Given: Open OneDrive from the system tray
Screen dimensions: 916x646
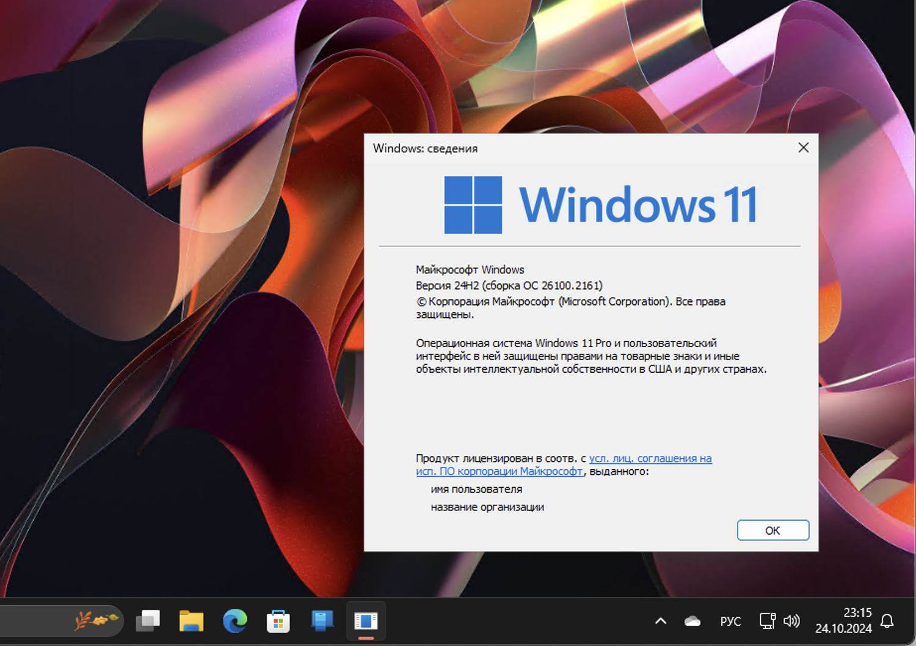Looking at the screenshot, I should 691,620.
